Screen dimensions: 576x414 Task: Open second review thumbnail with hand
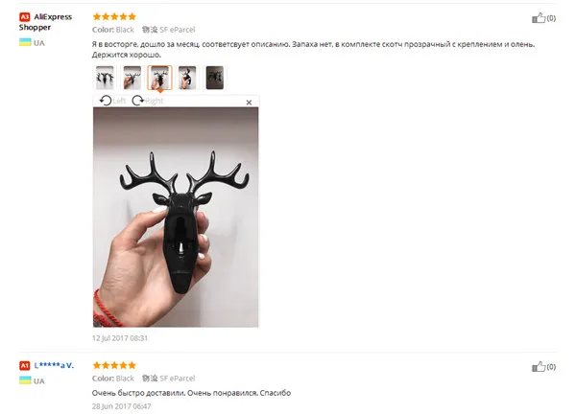point(132,78)
